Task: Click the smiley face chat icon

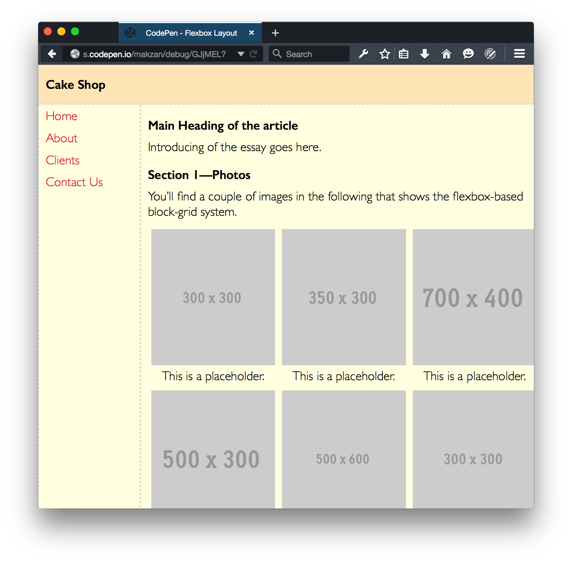Action: coord(468,54)
